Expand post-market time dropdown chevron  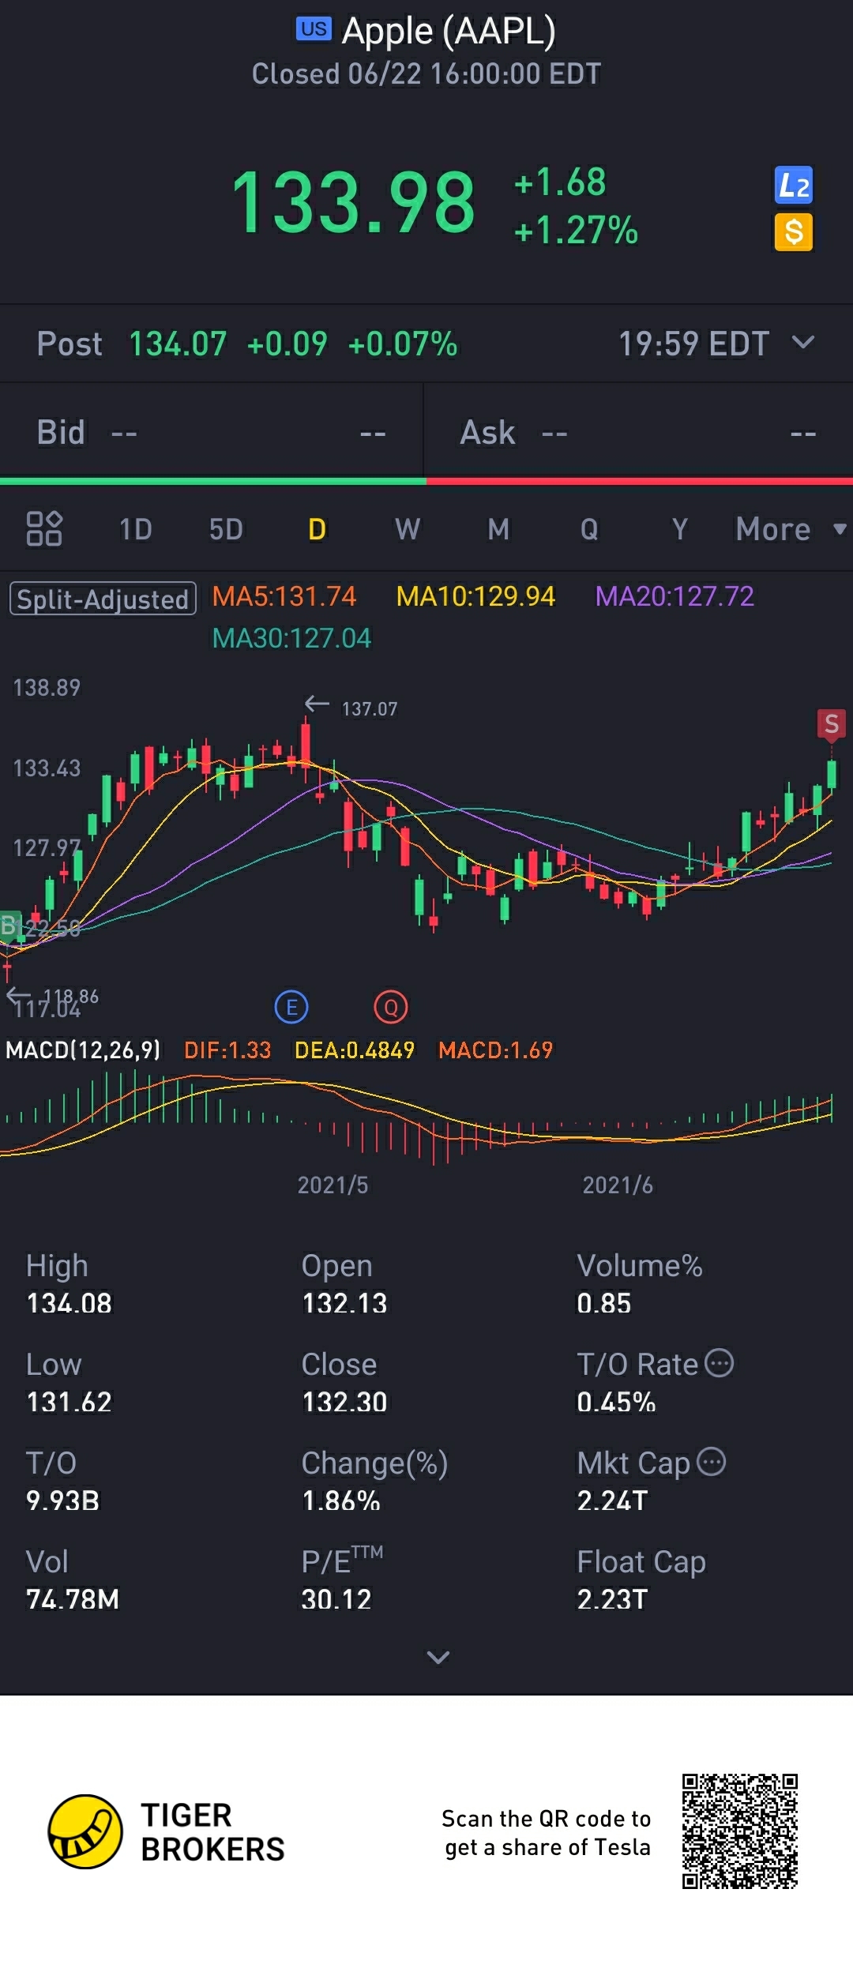[x=803, y=343]
